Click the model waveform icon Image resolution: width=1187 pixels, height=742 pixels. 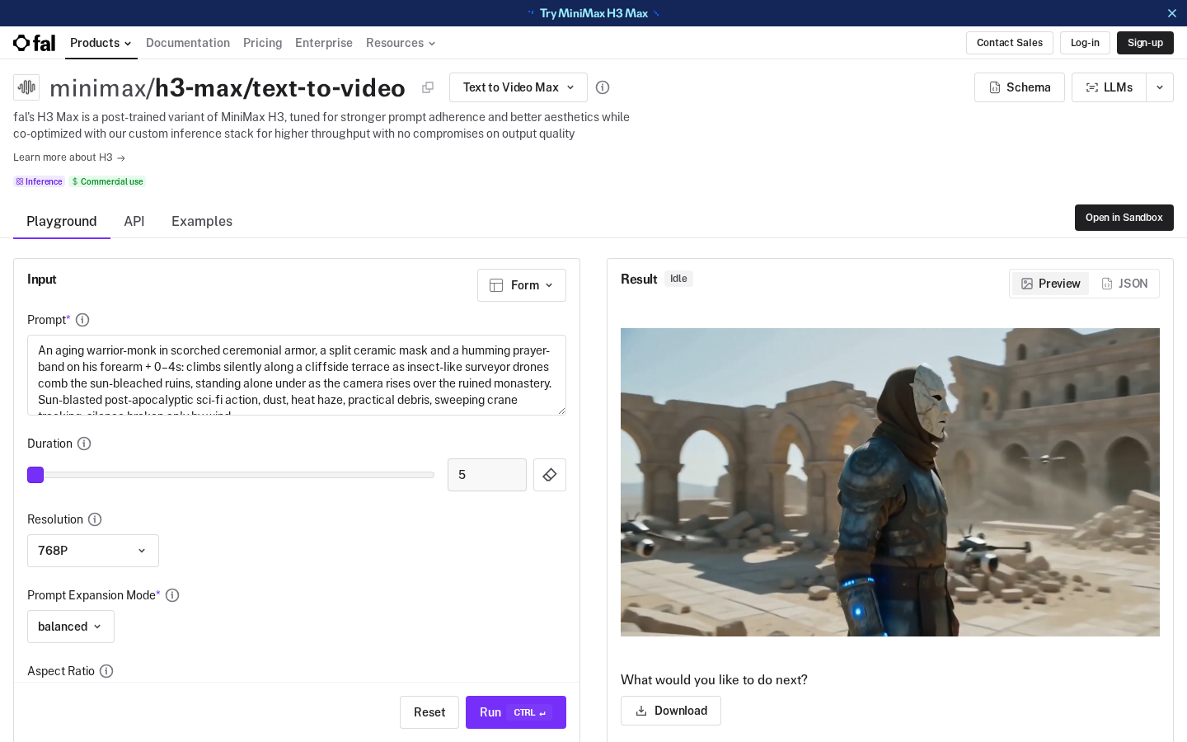coord(26,87)
